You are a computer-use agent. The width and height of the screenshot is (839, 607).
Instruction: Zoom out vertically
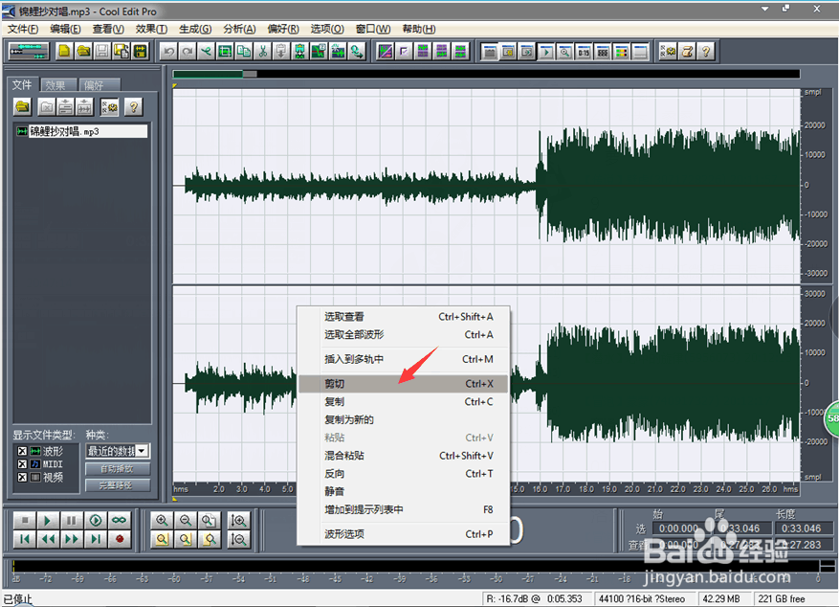pos(238,539)
